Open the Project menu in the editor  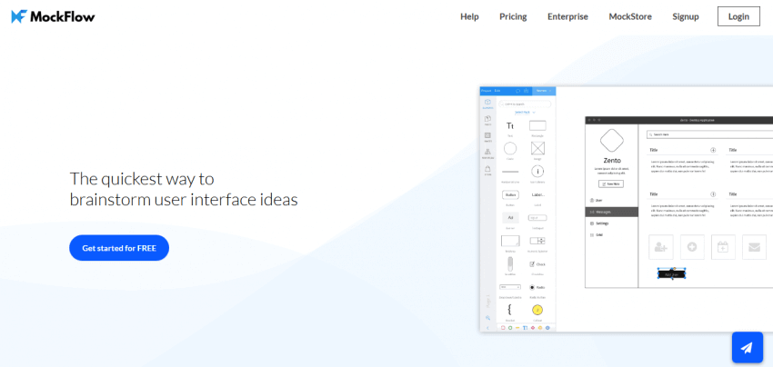pyautogui.click(x=486, y=91)
